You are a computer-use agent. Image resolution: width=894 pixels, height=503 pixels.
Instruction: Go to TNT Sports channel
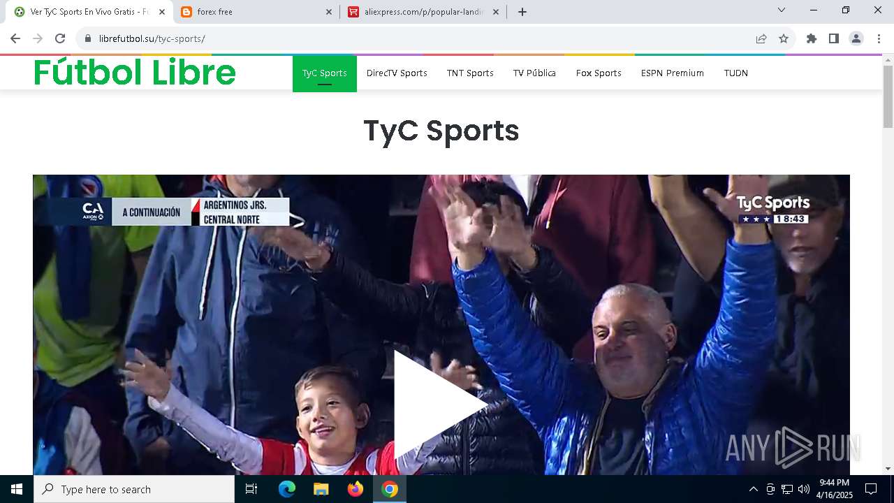[470, 73]
